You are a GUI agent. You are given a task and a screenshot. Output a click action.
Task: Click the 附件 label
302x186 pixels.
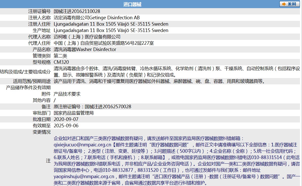click(x=46, y=94)
